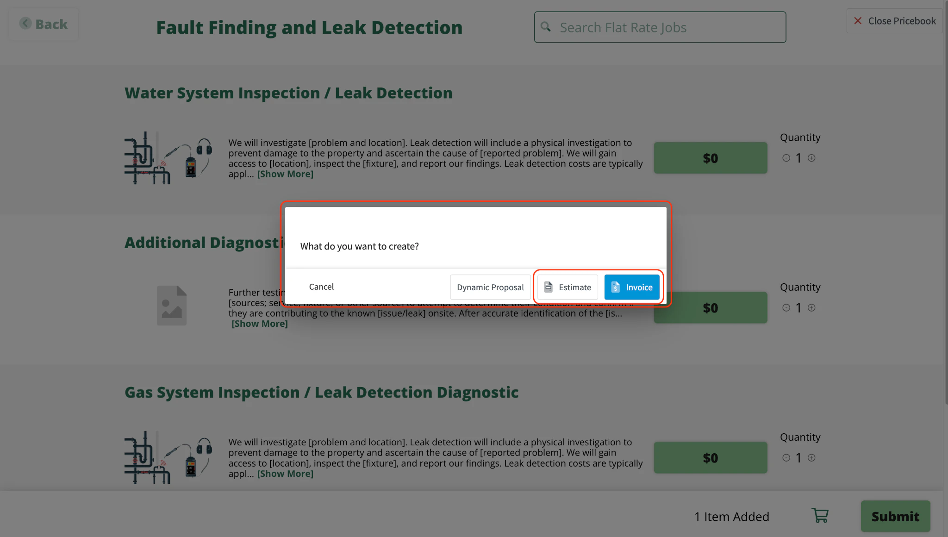This screenshot has width=948, height=537.
Task: Click the Back arrow icon
Action: coord(25,23)
